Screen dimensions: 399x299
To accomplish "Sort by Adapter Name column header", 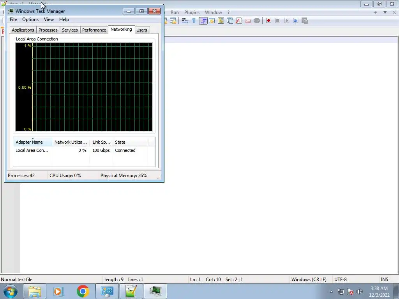I will [x=33, y=142].
